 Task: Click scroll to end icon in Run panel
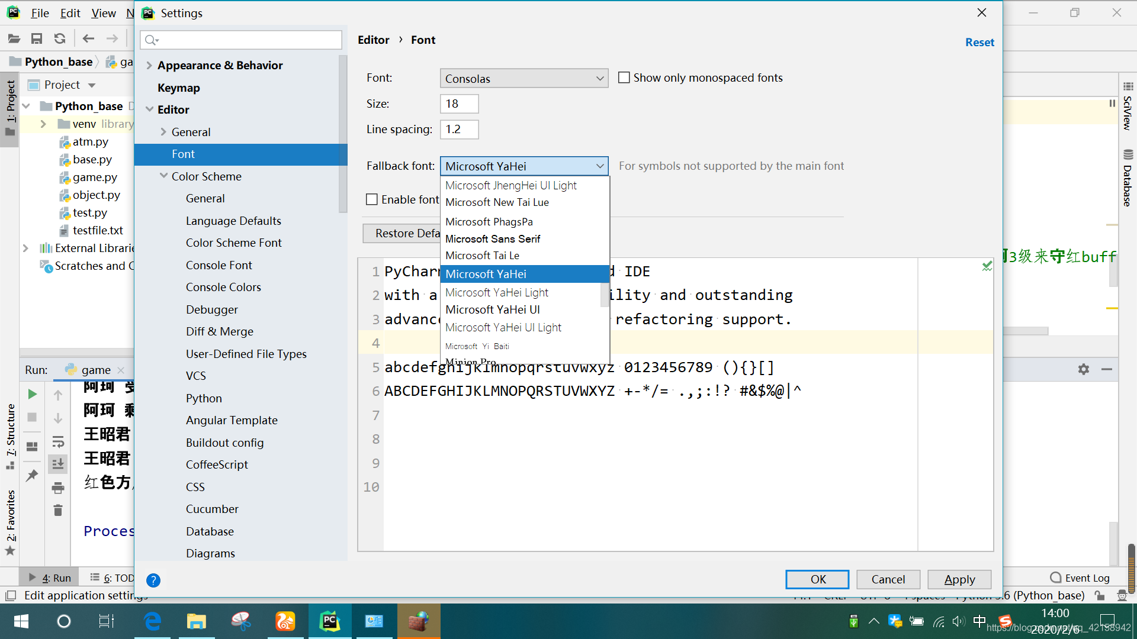58,464
